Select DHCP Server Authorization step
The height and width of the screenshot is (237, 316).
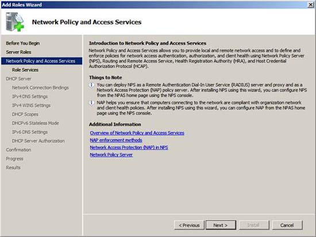pos(38,141)
